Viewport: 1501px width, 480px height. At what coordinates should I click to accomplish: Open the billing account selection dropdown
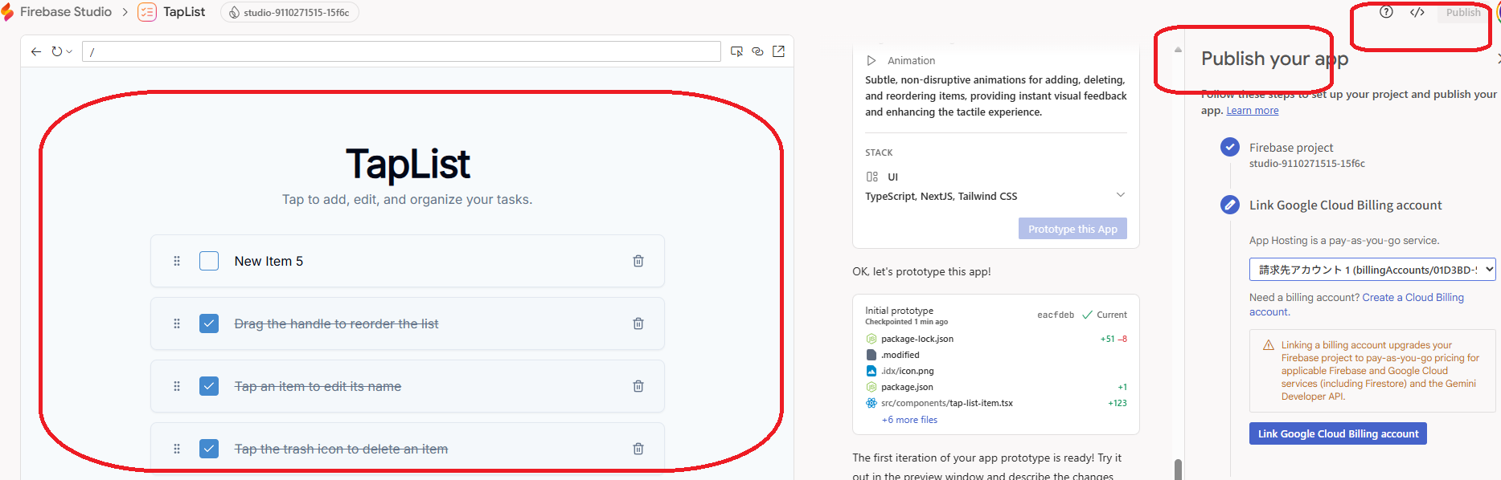pyautogui.click(x=1372, y=270)
